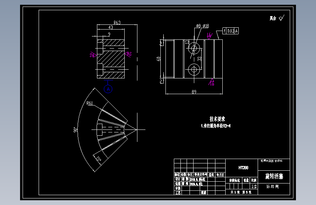The height and width of the screenshot is (205, 316).
Task: Click the 阶段标记 header cell
Action: tap(235, 180)
